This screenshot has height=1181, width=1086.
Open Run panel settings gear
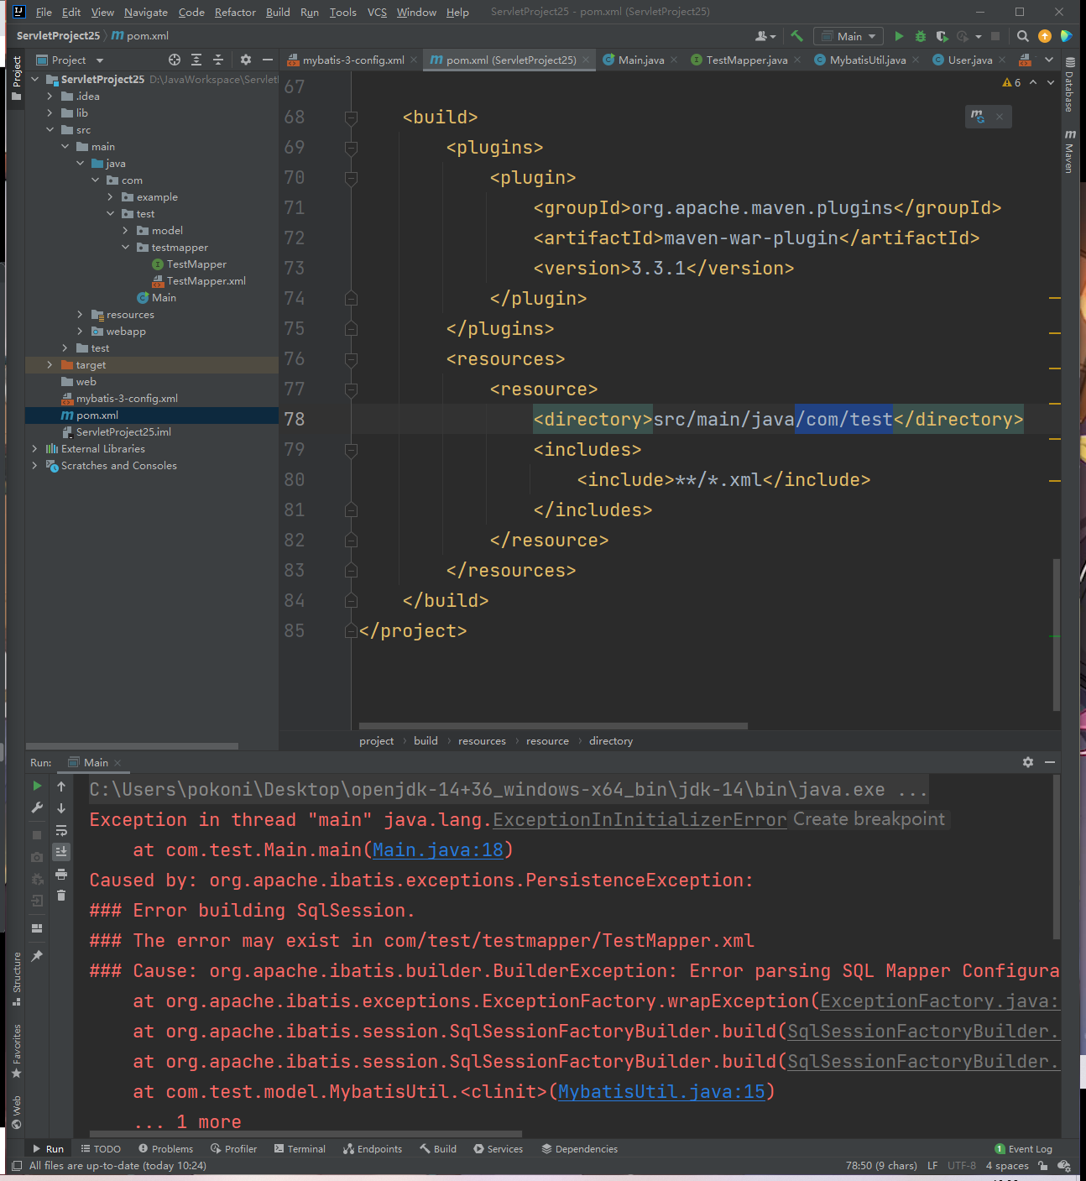point(1028,762)
